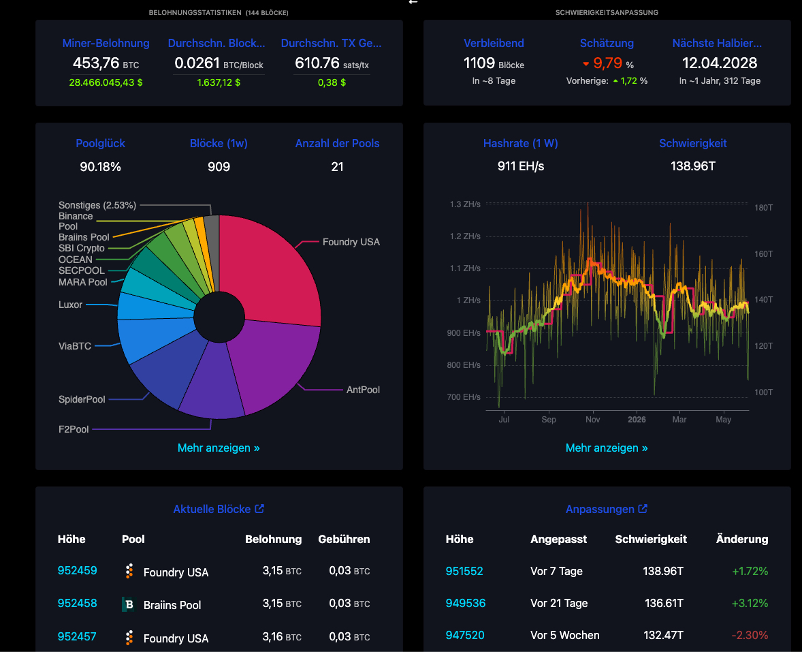
Task: Click Binance Pool pie label
Action: (76, 221)
